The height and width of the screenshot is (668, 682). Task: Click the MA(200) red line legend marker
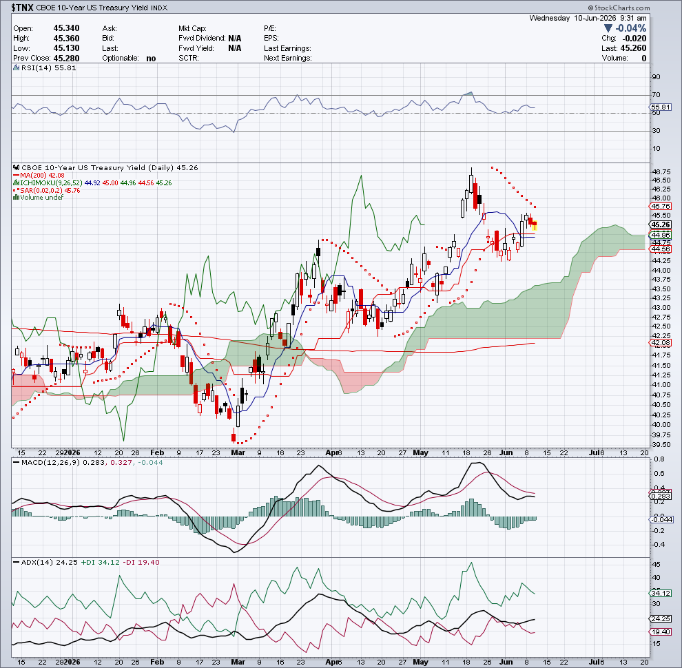point(16,175)
